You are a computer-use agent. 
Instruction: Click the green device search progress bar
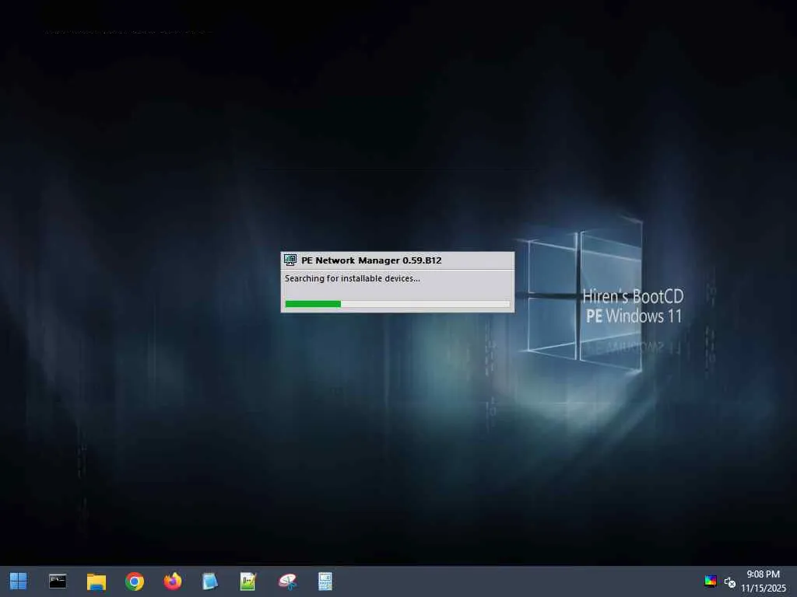[x=398, y=304]
